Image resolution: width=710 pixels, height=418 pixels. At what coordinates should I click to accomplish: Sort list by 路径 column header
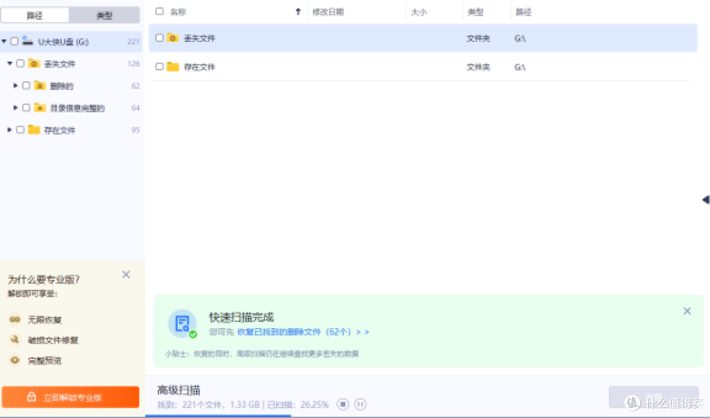(x=523, y=12)
